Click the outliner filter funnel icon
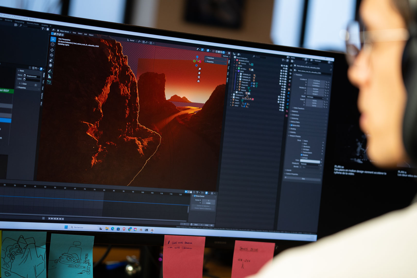The width and height of the screenshot is (417, 278). pyautogui.click(x=283, y=60)
